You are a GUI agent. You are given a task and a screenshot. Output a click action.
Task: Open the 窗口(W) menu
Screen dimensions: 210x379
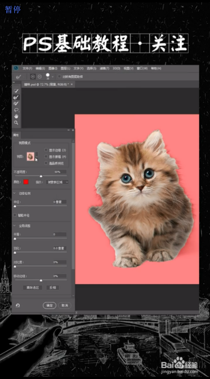point(142,69)
